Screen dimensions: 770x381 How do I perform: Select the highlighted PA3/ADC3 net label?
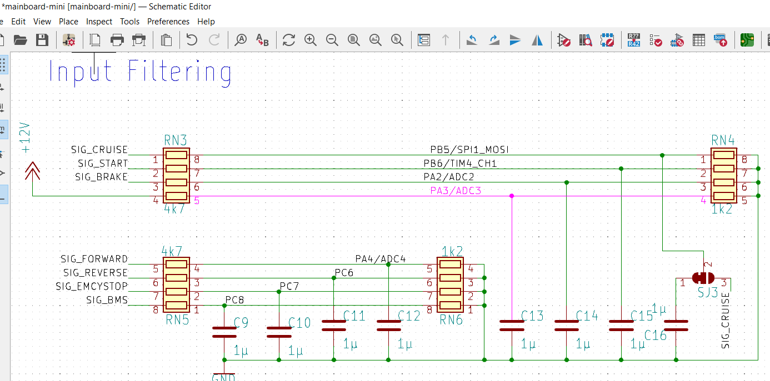click(455, 191)
